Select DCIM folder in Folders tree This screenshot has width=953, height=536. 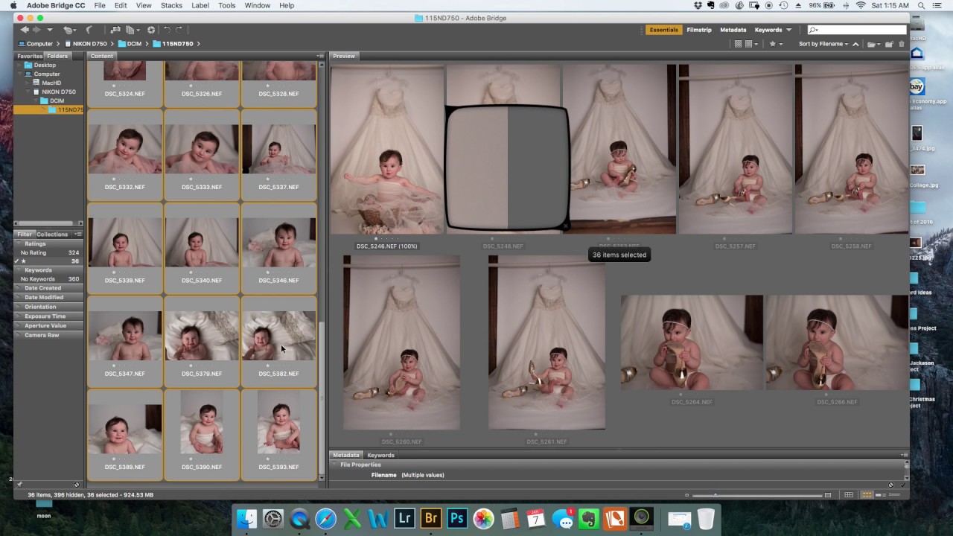[x=57, y=100]
